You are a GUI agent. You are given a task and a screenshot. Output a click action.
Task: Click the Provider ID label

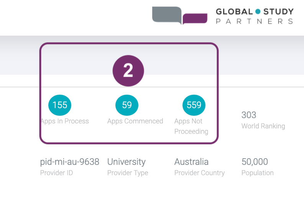point(56,173)
